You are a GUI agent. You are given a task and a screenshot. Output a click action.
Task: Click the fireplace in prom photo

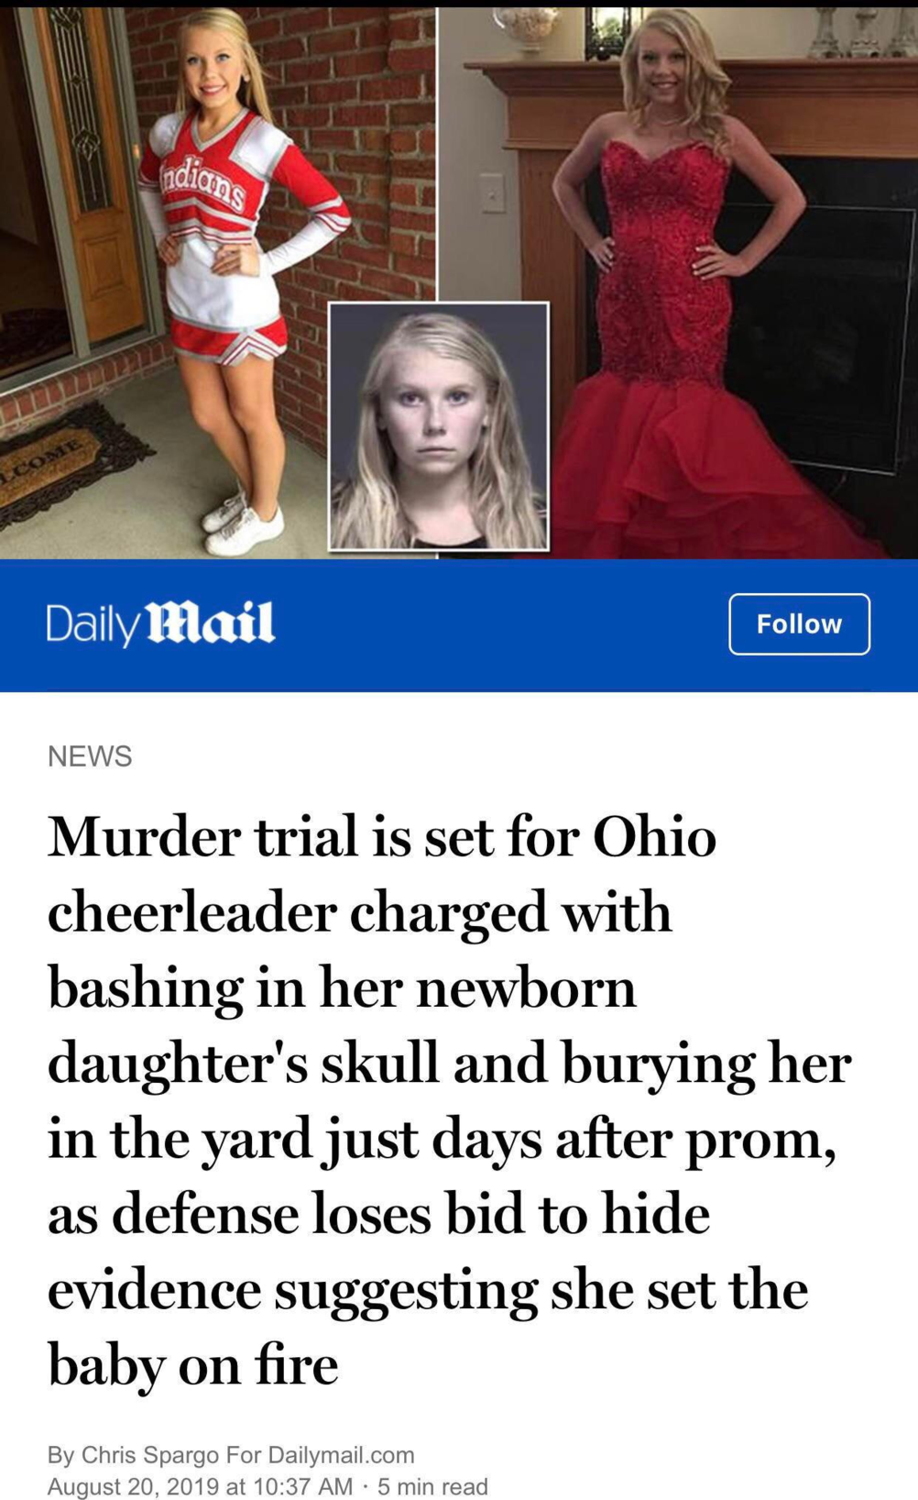tap(825, 303)
